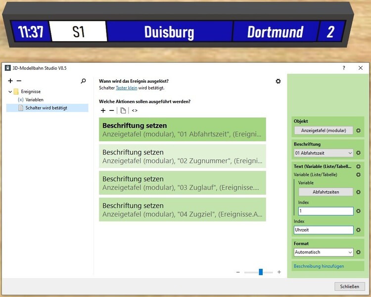Click the S1 train number field on the display board
The width and height of the screenshot is (371, 297).
point(79,32)
